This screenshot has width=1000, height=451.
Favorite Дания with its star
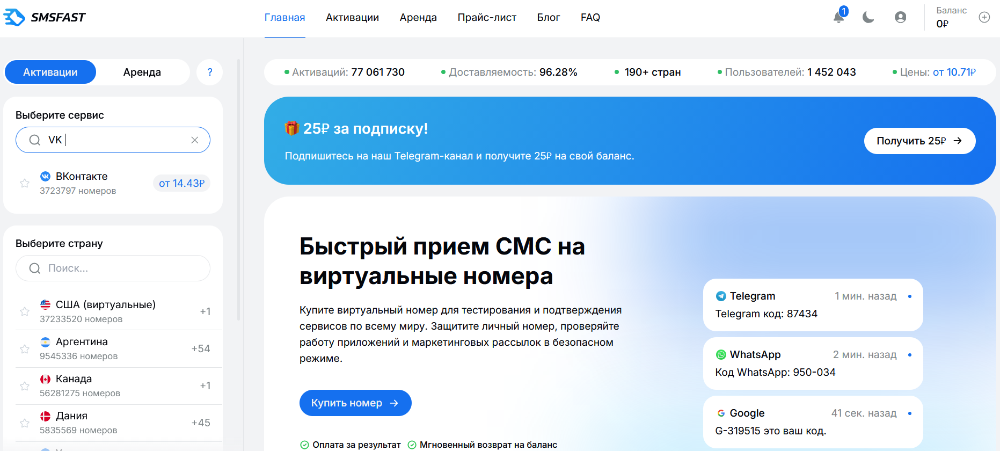pyautogui.click(x=25, y=423)
